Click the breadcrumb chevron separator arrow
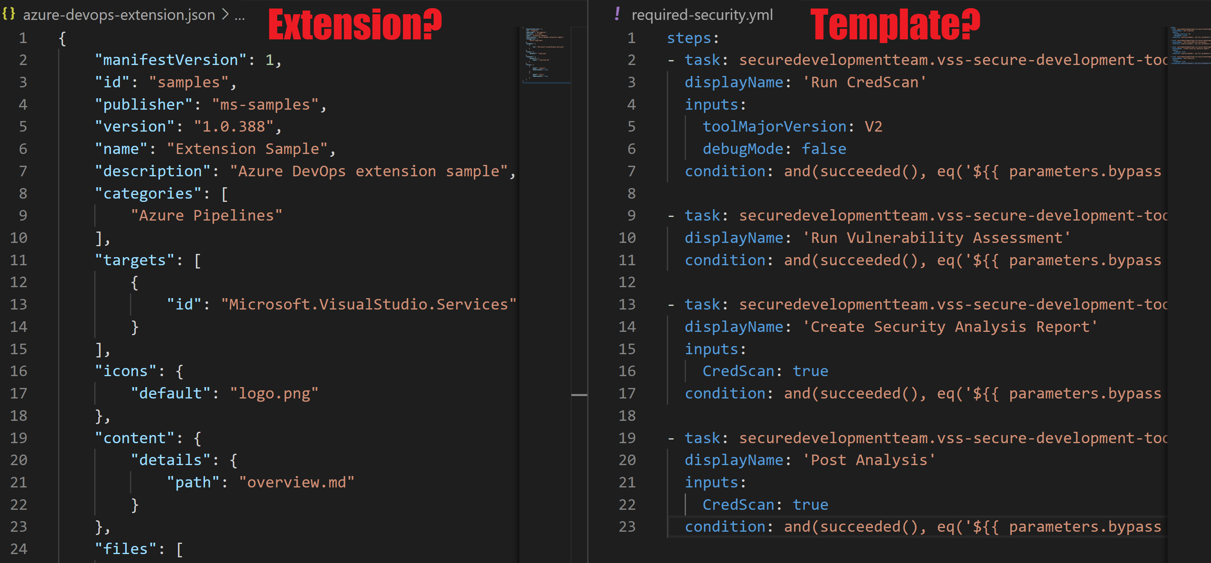 point(225,15)
